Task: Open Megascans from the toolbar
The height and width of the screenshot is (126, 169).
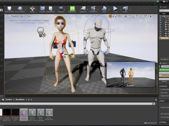Action: pyautogui.click(x=72, y=9)
